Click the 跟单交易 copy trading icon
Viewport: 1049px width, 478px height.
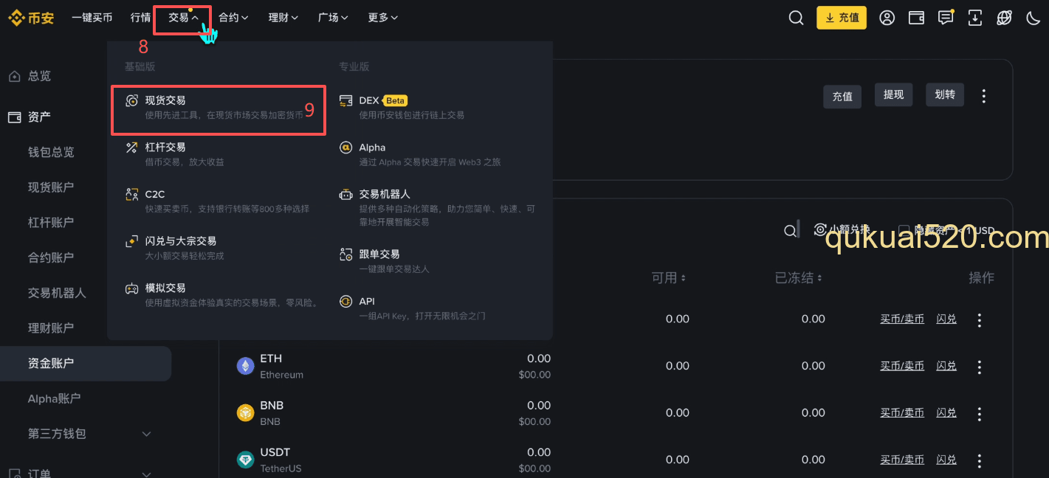[x=345, y=254]
